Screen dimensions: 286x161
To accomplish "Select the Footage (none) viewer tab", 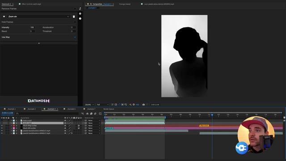I will pyautogui.click(x=125, y=4).
